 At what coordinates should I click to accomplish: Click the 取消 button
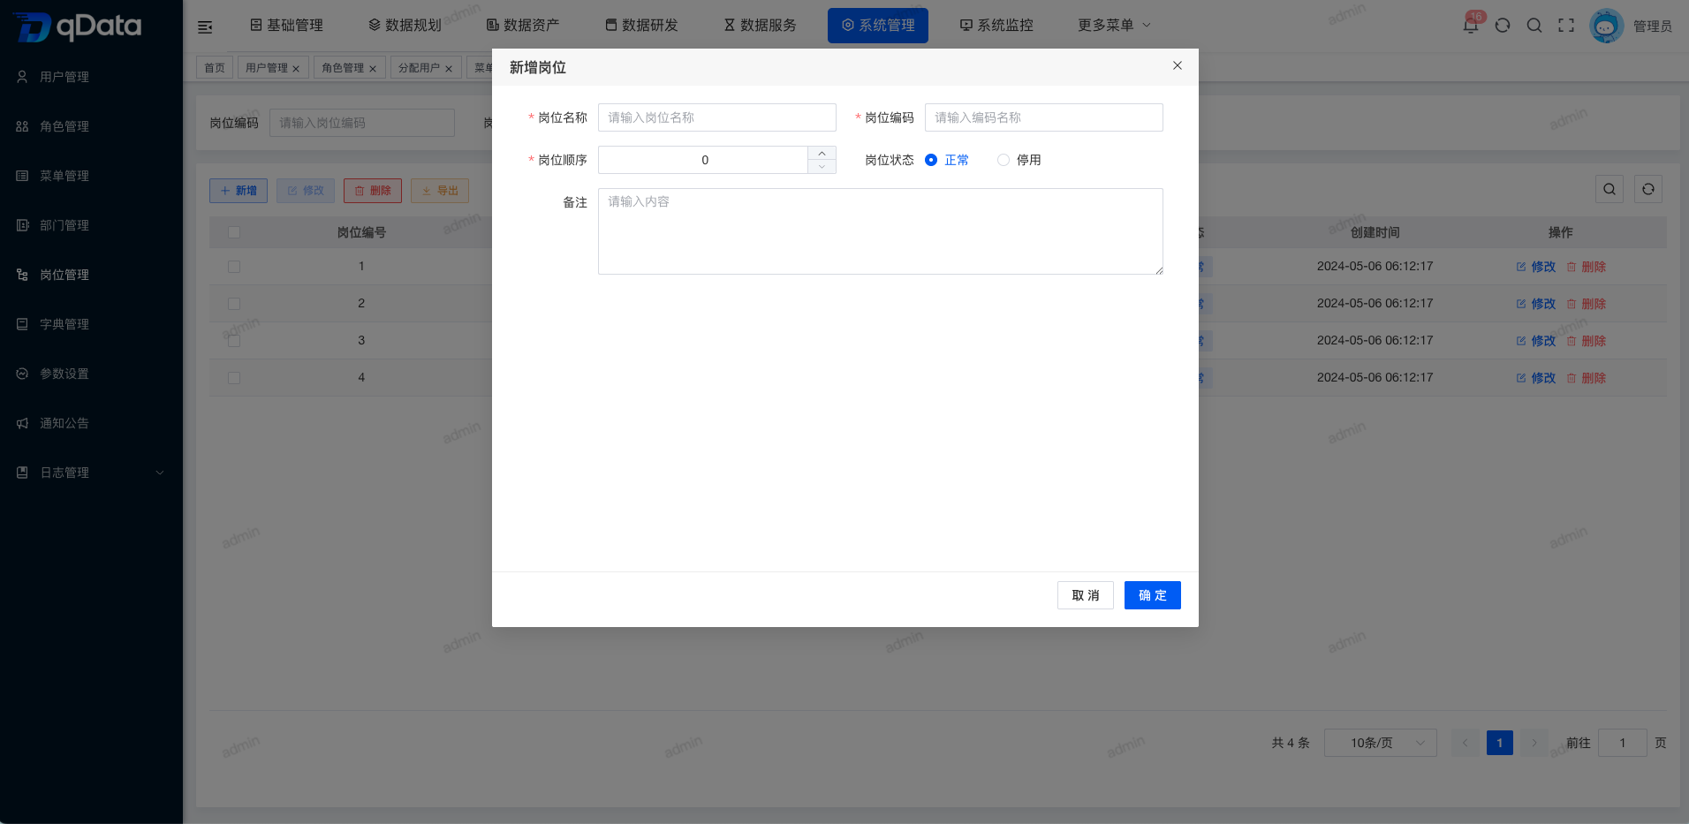point(1086,595)
